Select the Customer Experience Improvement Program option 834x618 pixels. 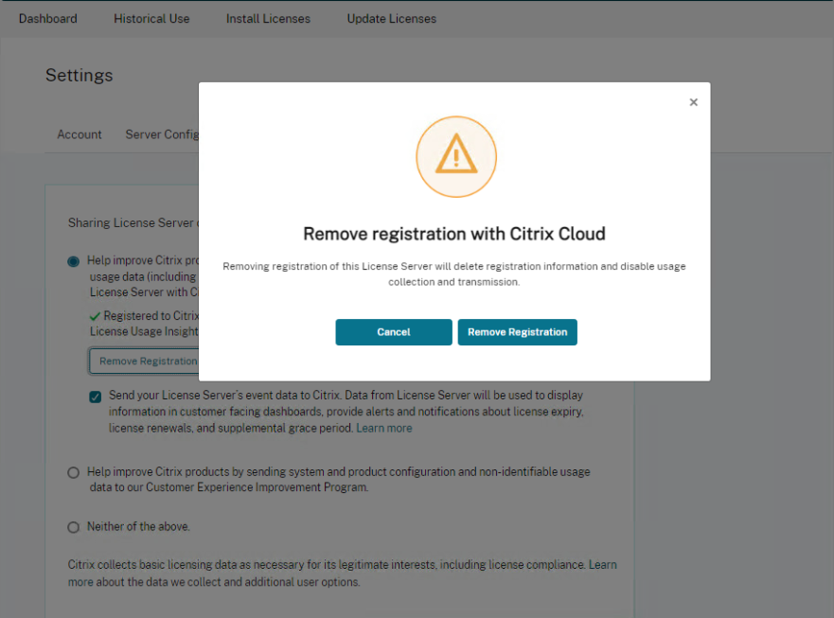coord(73,472)
